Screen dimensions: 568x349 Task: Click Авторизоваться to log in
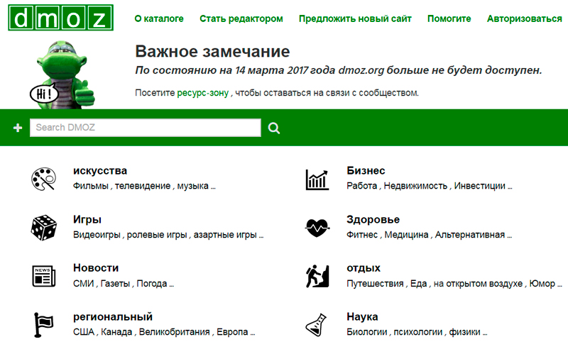(524, 19)
